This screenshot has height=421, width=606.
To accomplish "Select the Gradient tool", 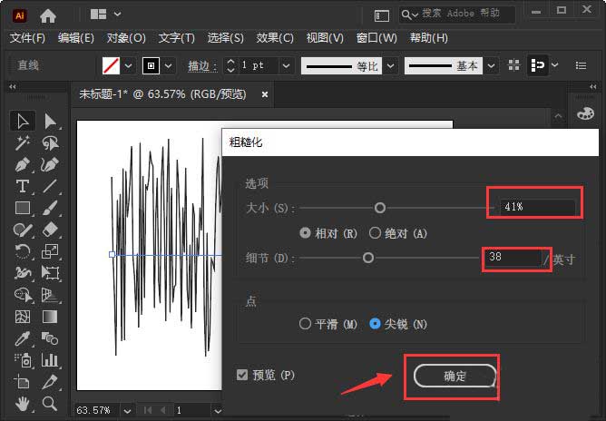I will (50, 317).
